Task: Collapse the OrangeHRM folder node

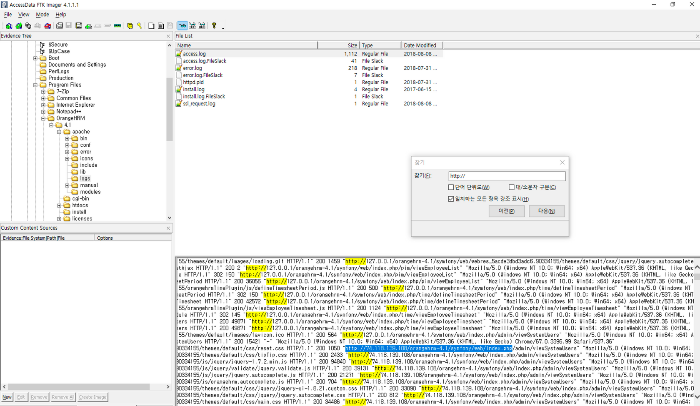Action: pos(43,118)
